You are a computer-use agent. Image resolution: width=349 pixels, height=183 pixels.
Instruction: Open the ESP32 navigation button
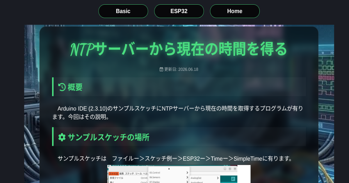(x=179, y=11)
